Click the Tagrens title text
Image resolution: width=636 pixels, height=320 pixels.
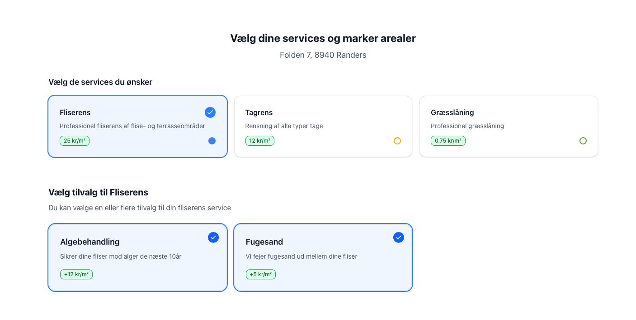coord(259,112)
